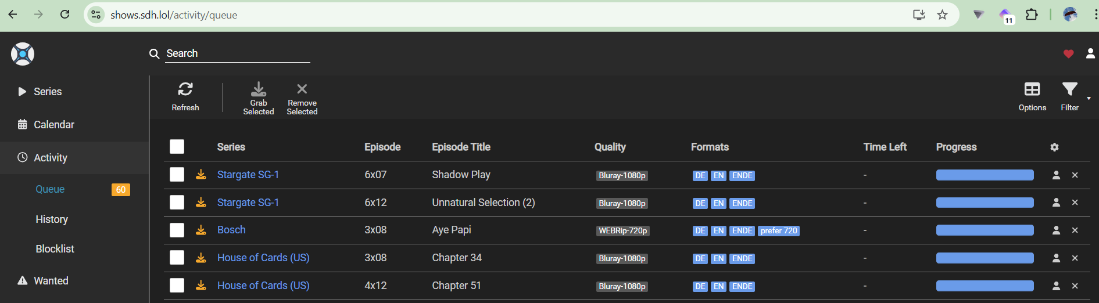
Task: Bookmark this page with star icon
Action: point(942,15)
